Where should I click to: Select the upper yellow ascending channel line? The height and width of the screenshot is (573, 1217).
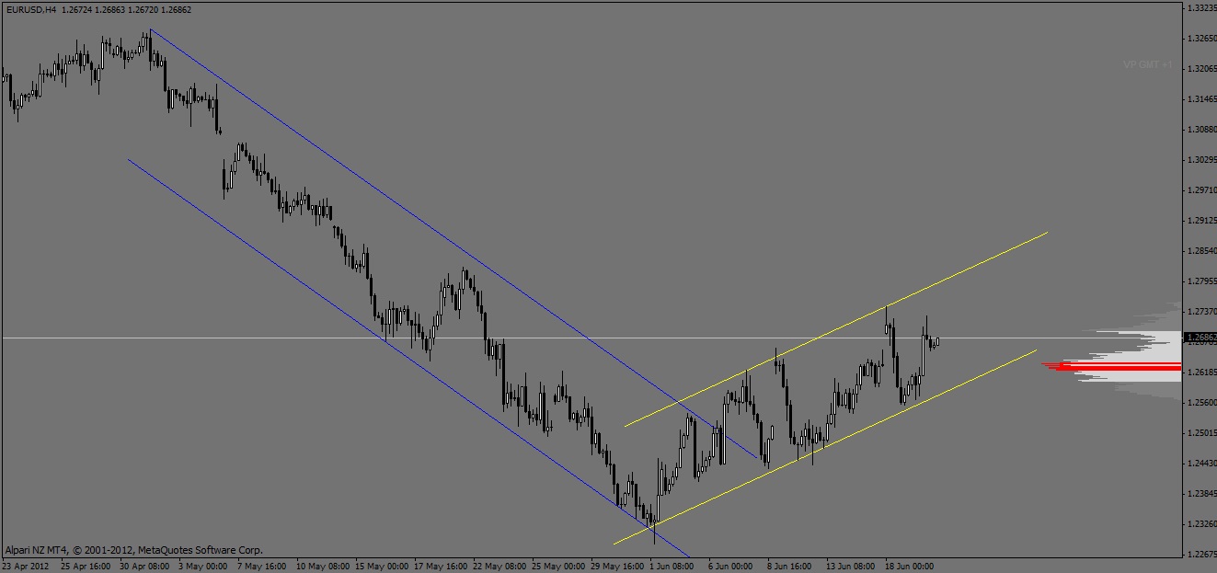[x=836, y=329]
